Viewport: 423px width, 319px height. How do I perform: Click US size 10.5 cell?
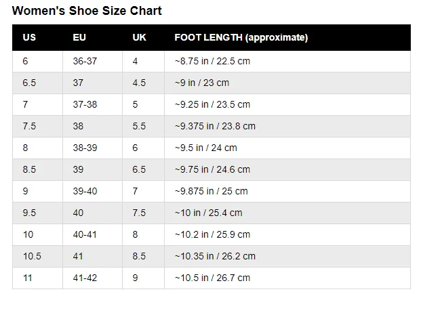[x=37, y=257]
